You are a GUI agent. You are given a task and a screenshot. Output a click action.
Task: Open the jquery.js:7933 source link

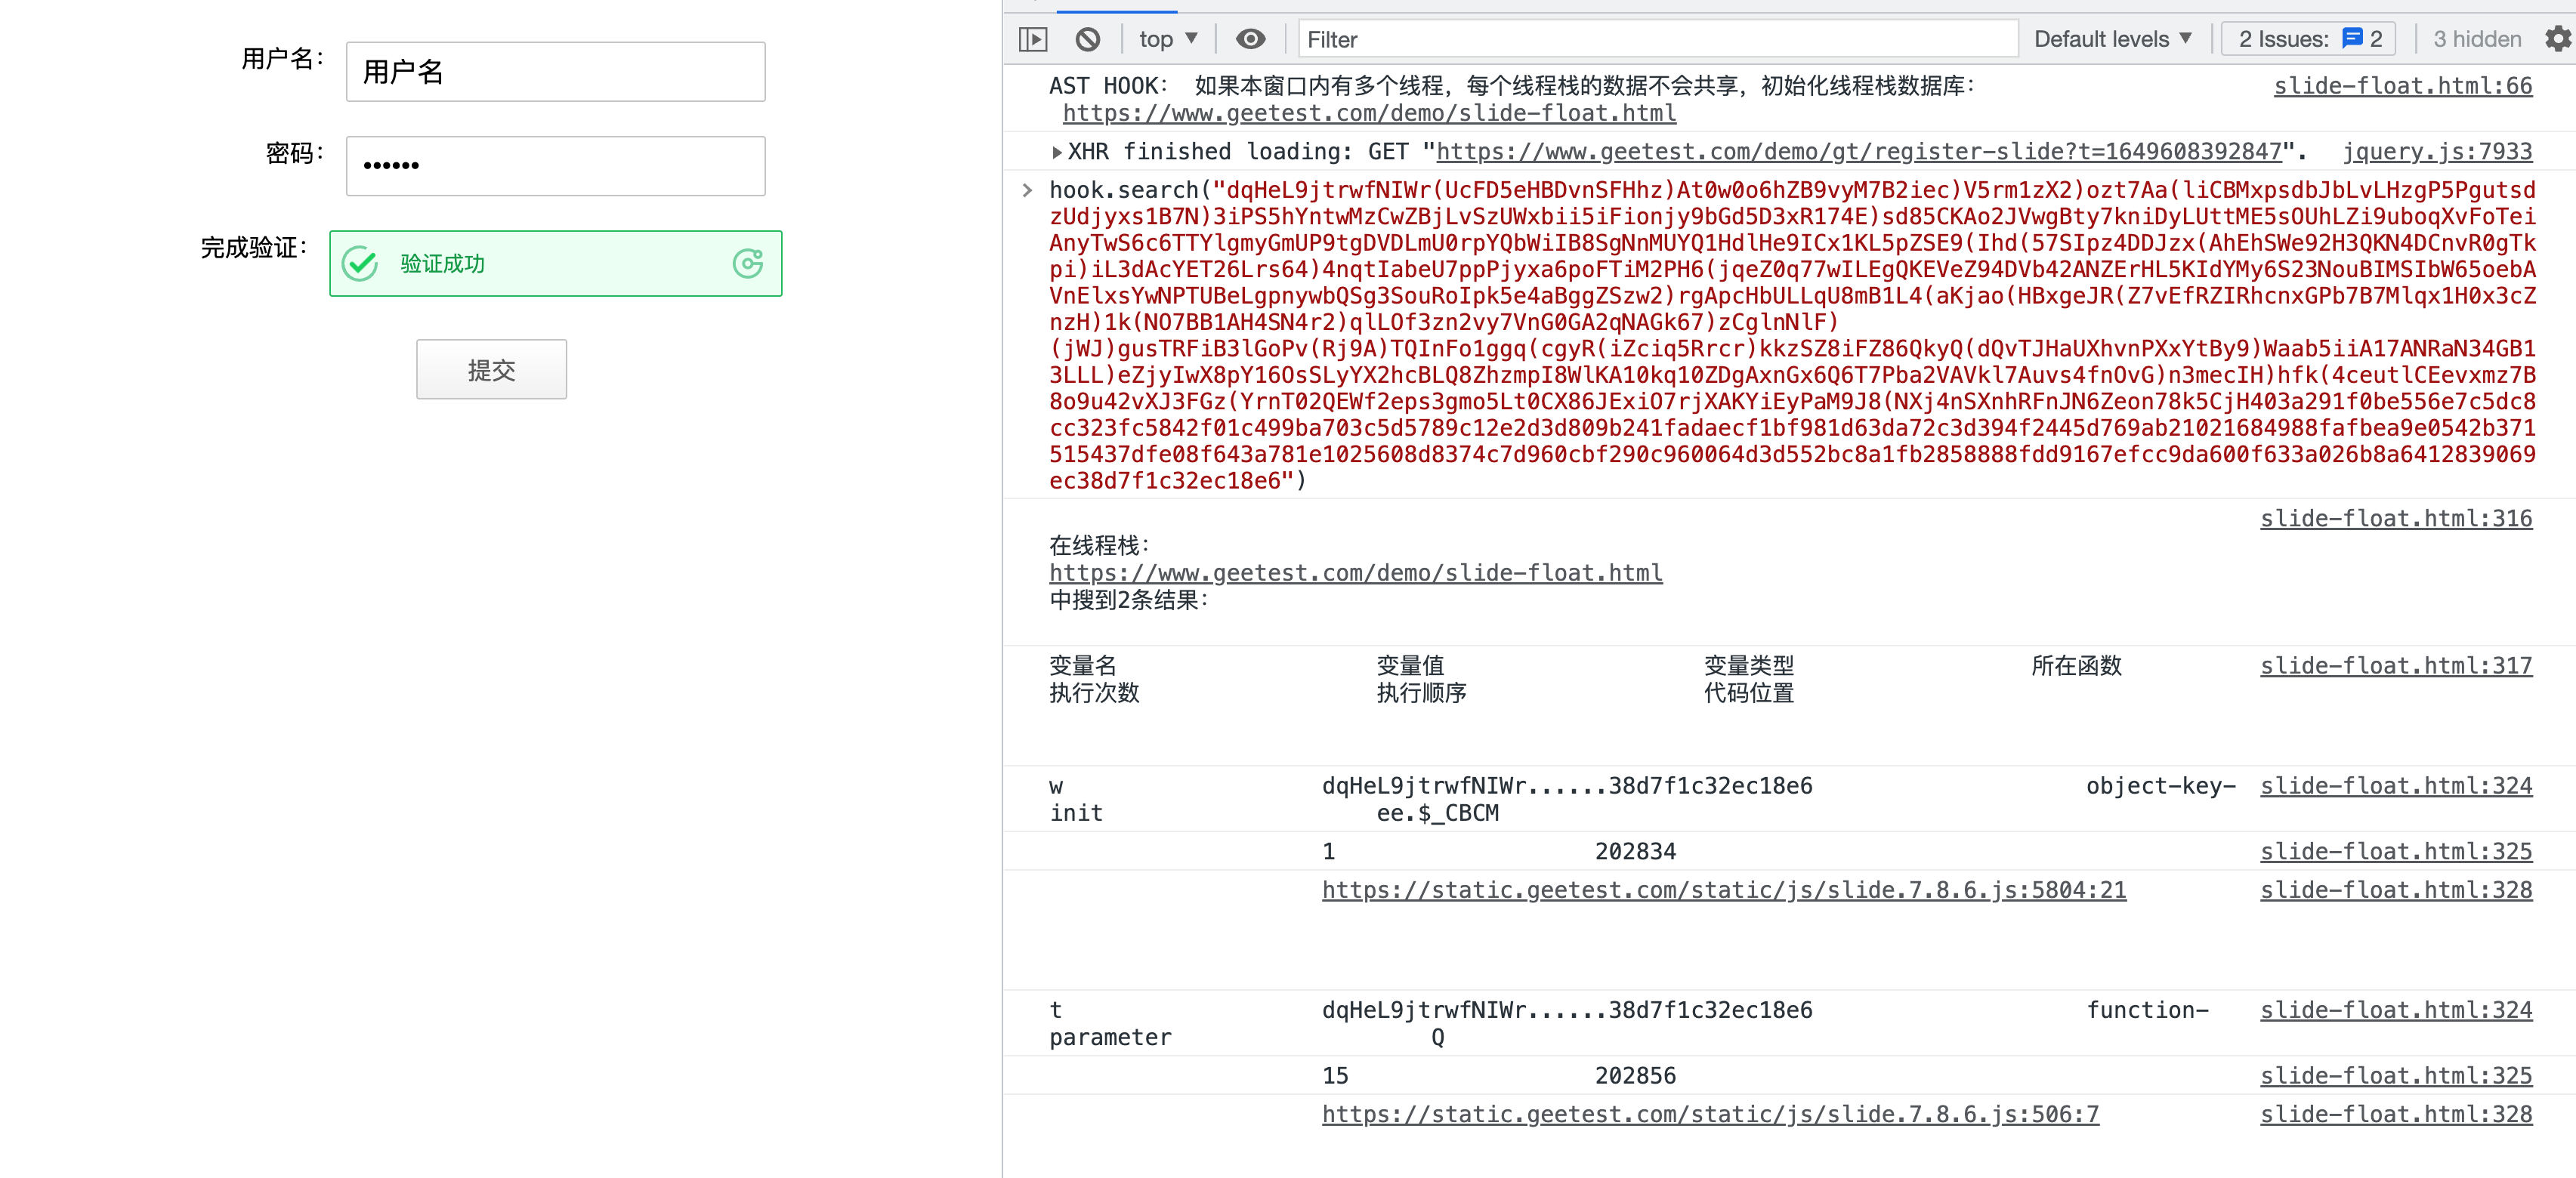(2436, 152)
